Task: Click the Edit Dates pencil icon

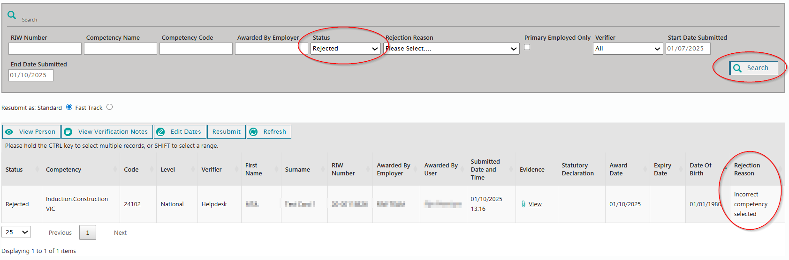Action: coord(160,132)
